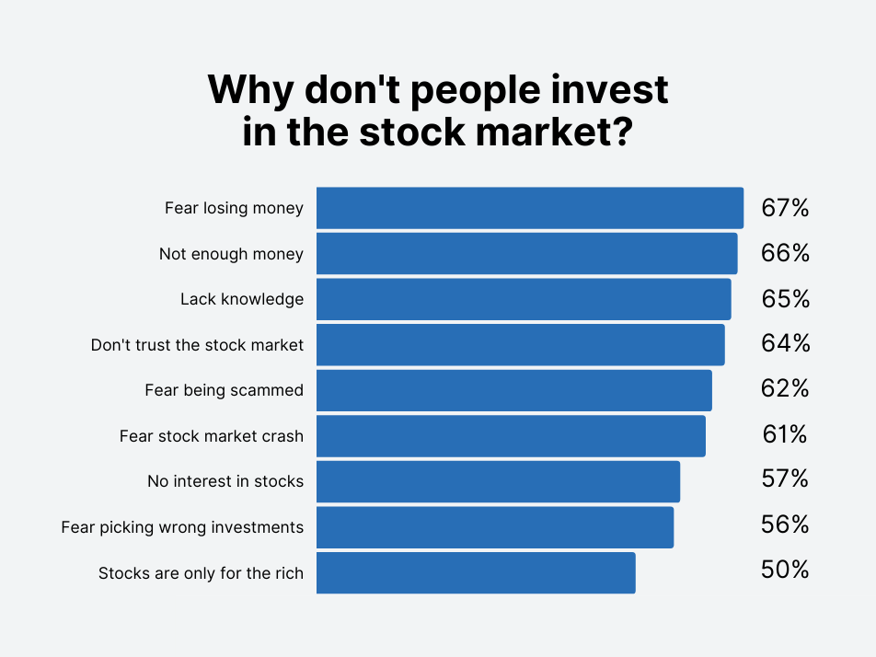Click the Lack knowledge bar
Screen dimensions: 876x657
pos(524,299)
